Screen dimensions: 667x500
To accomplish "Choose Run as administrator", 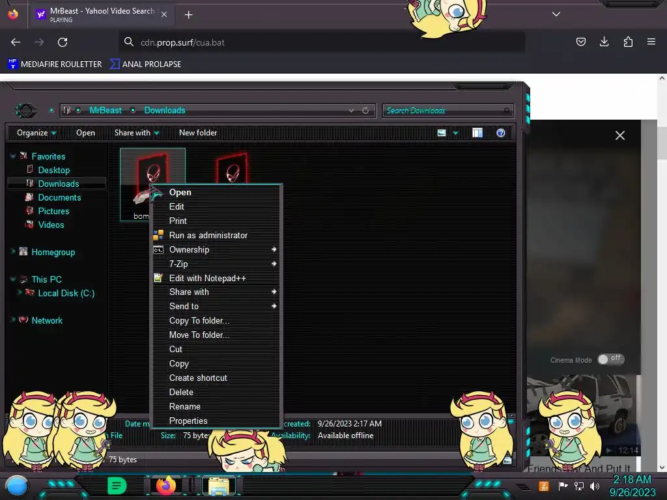I will coord(217,235).
